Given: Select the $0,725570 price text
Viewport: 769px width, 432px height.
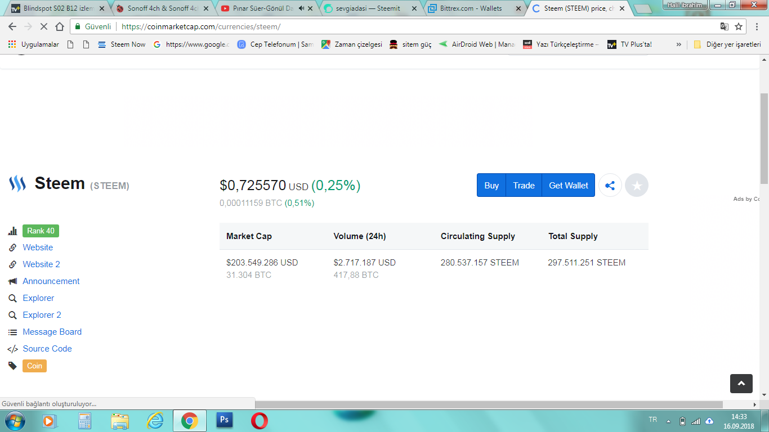Looking at the screenshot, I should (253, 185).
